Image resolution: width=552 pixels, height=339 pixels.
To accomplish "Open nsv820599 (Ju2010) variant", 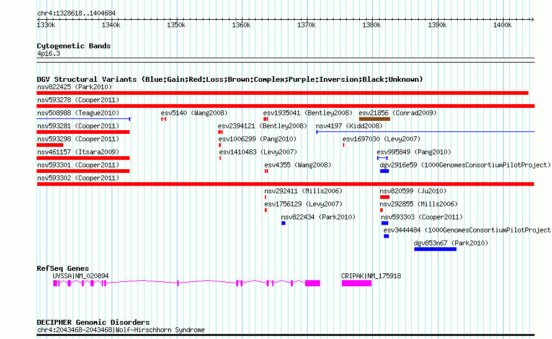I will click(x=413, y=191).
